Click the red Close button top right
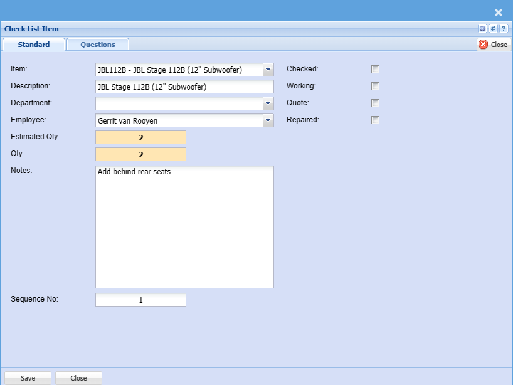 pos(494,45)
